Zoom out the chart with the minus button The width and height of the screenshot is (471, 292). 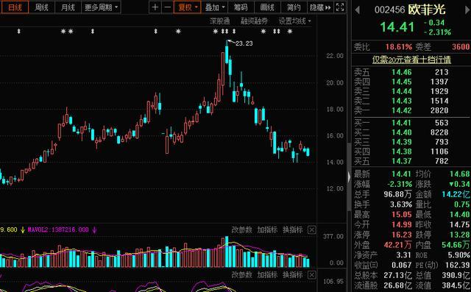pyautogui.click(x=168, y=7)
